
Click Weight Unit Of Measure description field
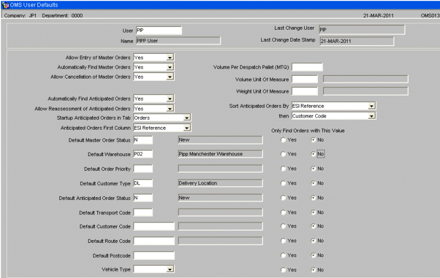[365, 91]
